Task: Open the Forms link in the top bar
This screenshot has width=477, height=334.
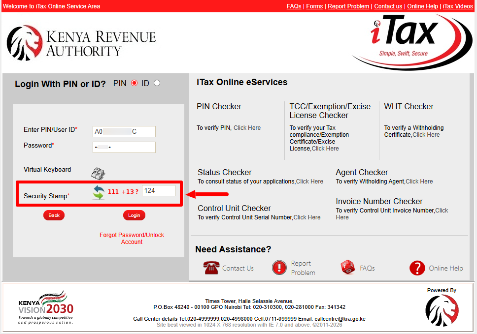Action: pos(314,6)
